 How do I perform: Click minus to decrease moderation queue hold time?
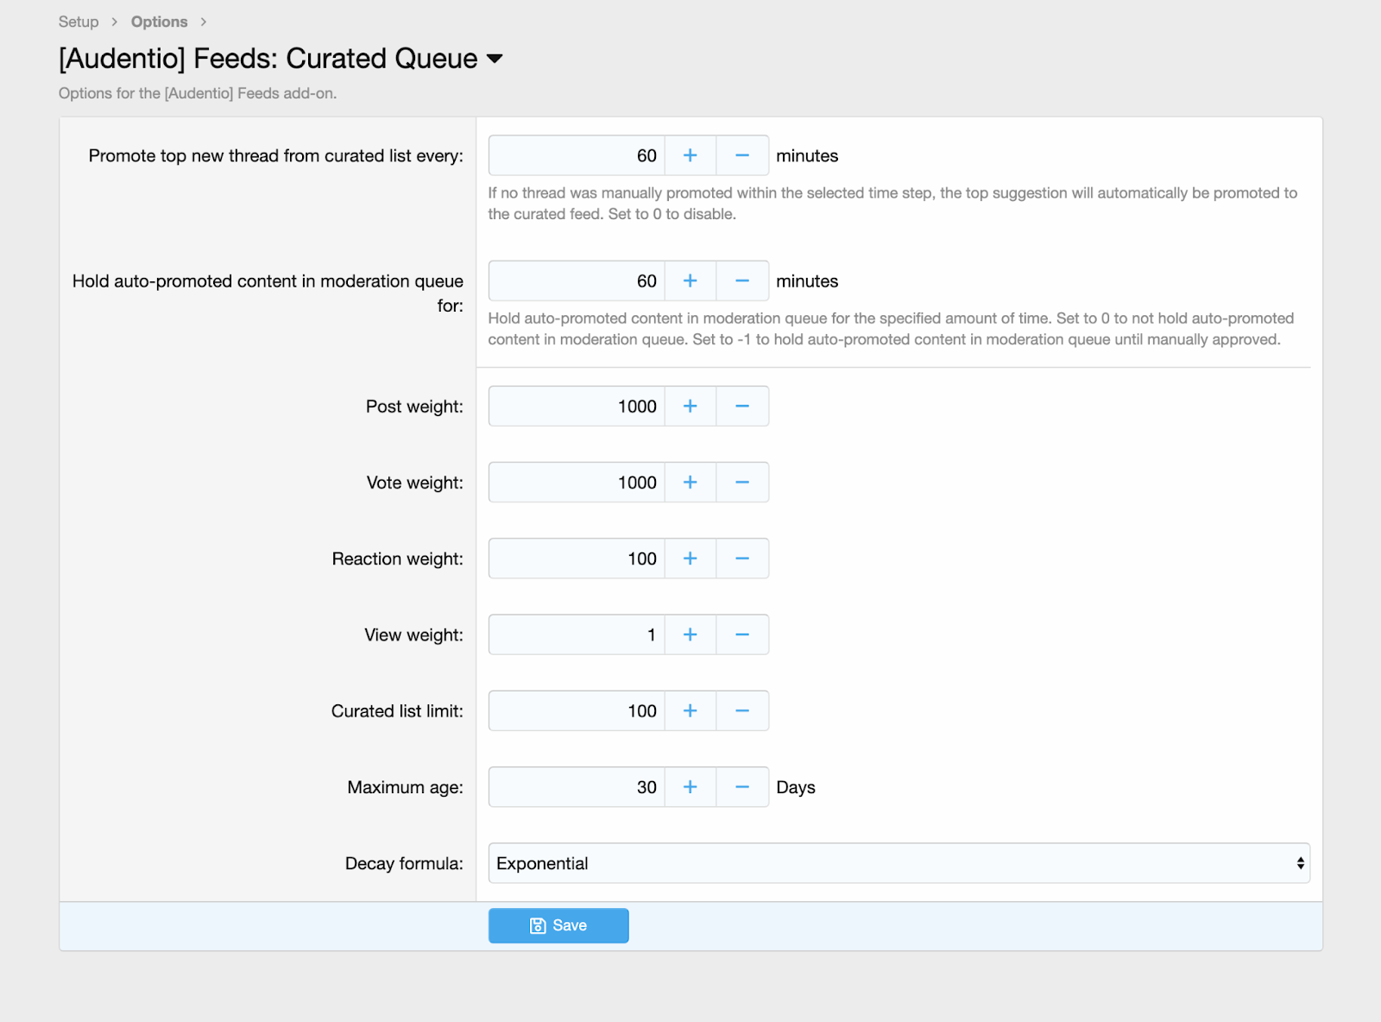[x=742, y=281]
